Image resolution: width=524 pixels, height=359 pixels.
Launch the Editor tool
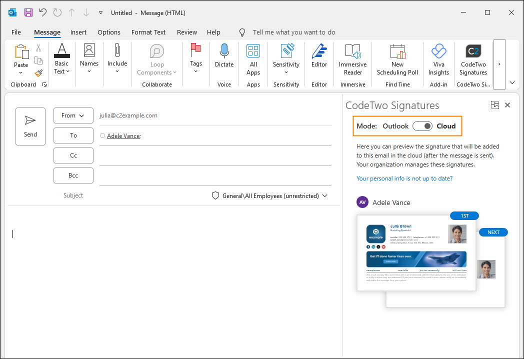319,56
